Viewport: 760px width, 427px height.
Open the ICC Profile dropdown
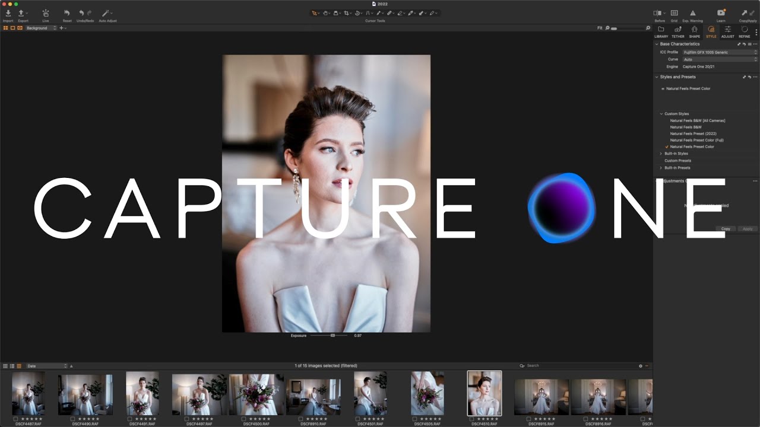click(720, 52)
